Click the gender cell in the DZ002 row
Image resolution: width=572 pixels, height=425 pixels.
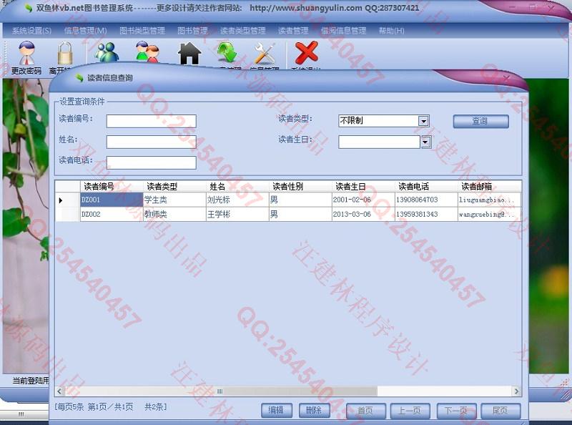[300, 215]
